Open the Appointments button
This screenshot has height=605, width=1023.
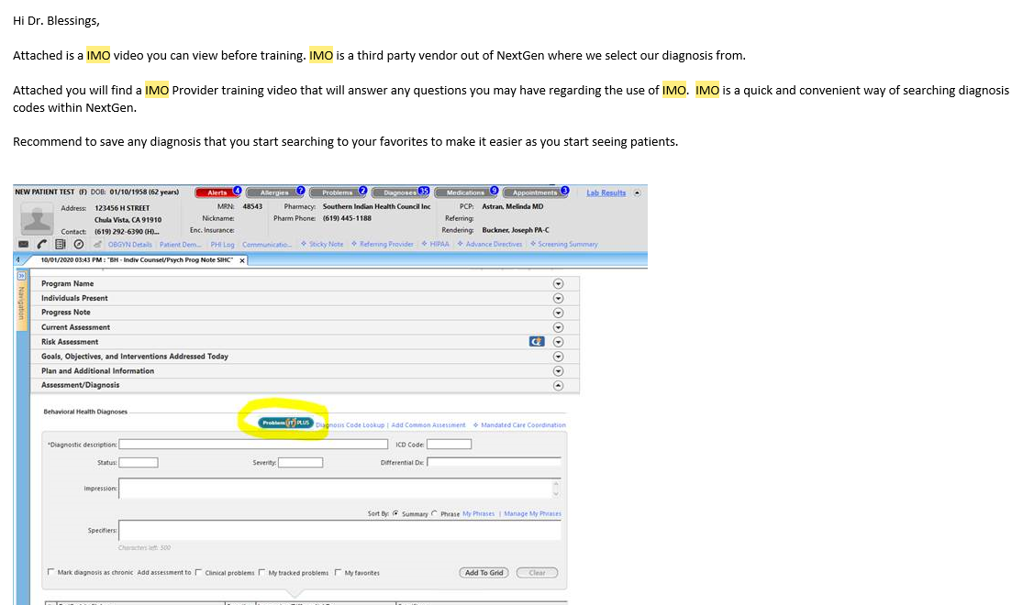(x=535, y=192)
